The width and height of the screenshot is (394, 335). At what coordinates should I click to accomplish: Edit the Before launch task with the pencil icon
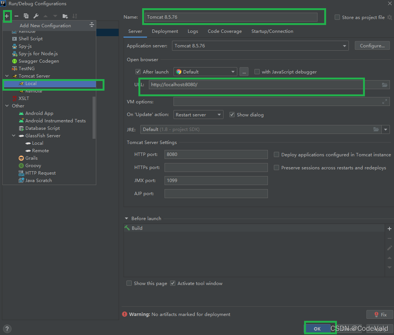point(389,248)
